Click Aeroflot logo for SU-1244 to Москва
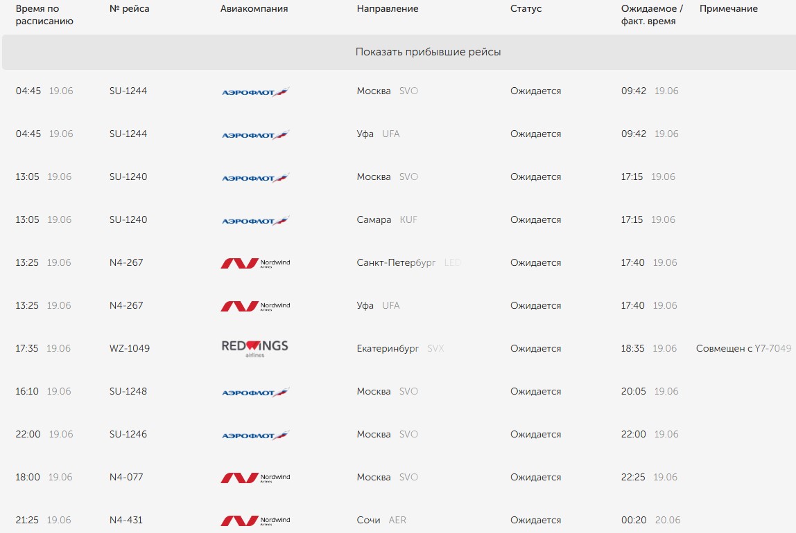The image size is (796, 533). point(255,91)
